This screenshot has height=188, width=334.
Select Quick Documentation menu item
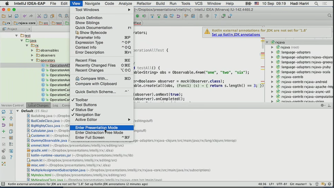(x=102, y=28)
